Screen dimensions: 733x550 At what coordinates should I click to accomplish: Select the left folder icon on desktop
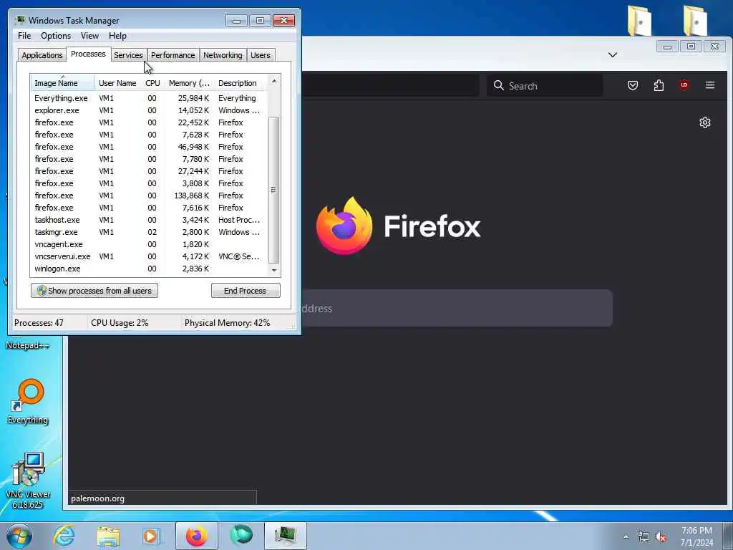pos(639,21)
